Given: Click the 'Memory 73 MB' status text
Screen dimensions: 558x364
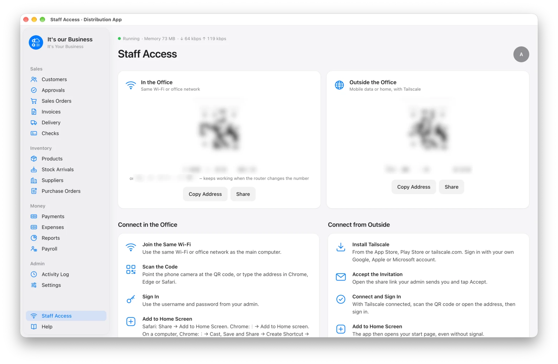Looking at the screenshot, I should (x=159, y=39).
